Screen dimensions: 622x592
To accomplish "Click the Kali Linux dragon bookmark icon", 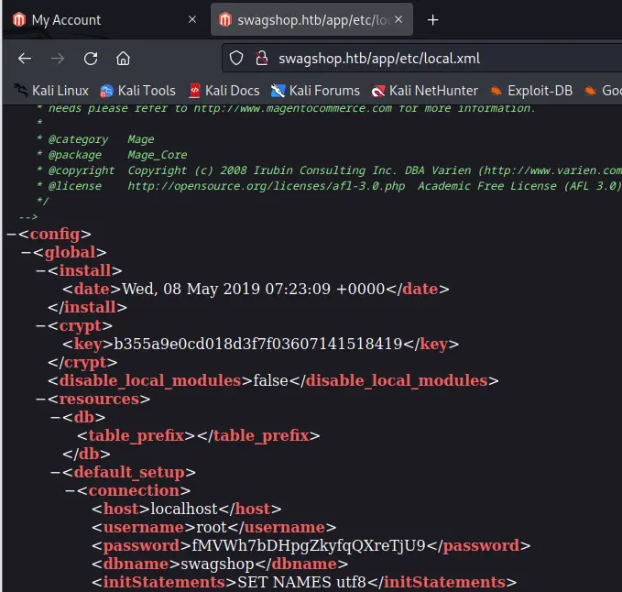I will coord(20,91).
